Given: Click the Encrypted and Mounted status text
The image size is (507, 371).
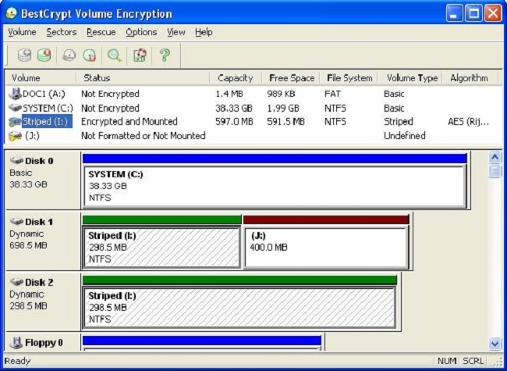Looking at the screenshot, I should point(129,122).
